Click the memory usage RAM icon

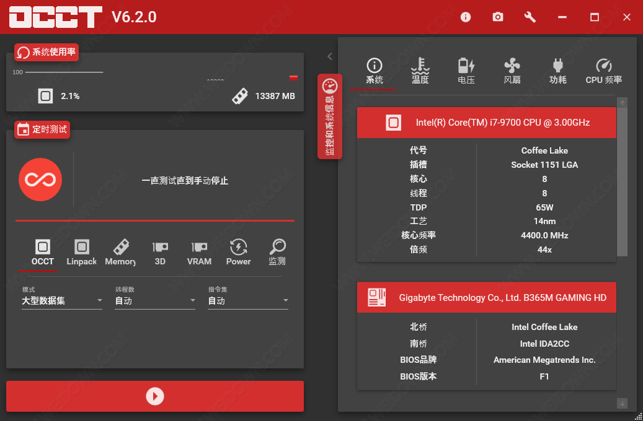pos(240,96)
